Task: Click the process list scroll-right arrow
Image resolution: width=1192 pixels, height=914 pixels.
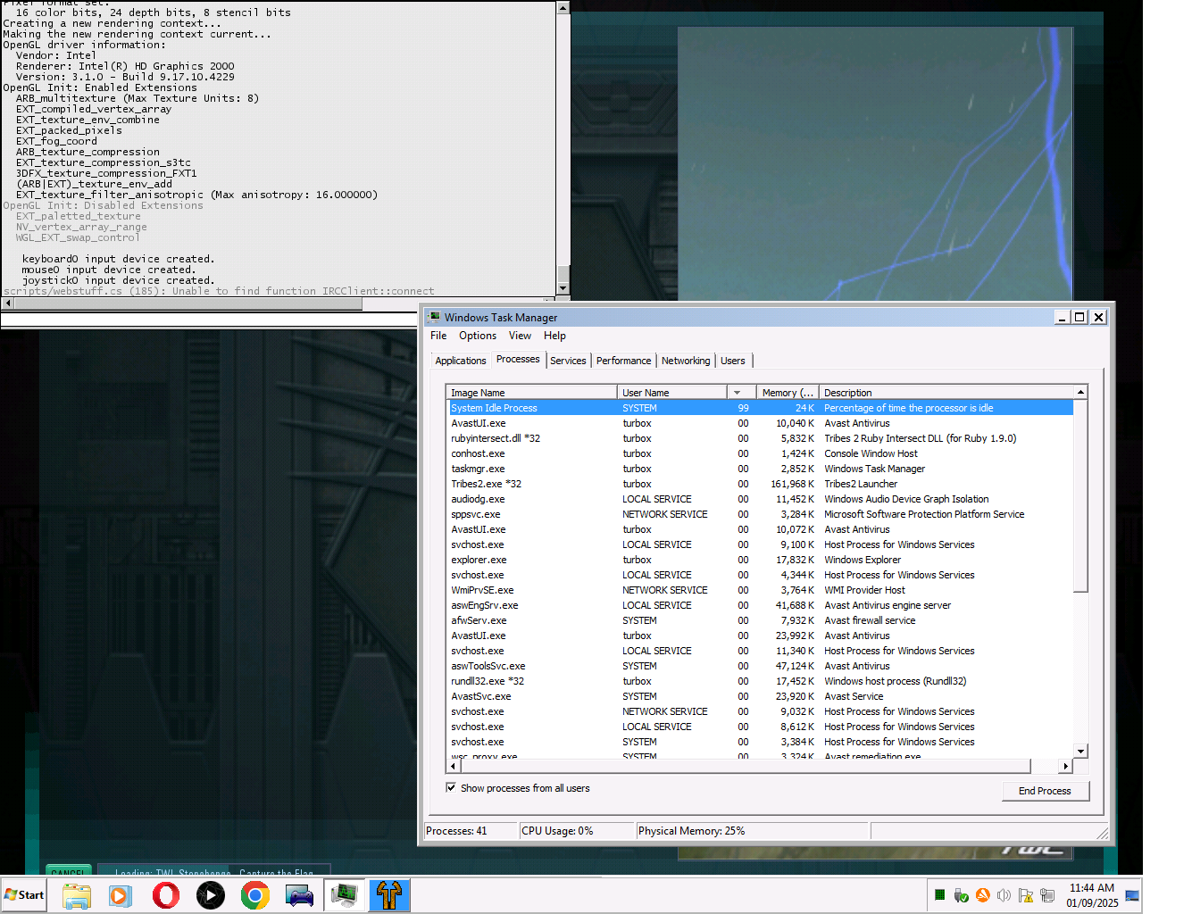Action: pos(1065,766)
